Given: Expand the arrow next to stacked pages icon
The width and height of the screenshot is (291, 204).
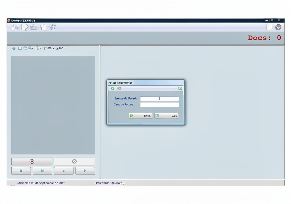Looking at the screenshot, I should pyautogui.click(x=33, y=48).
